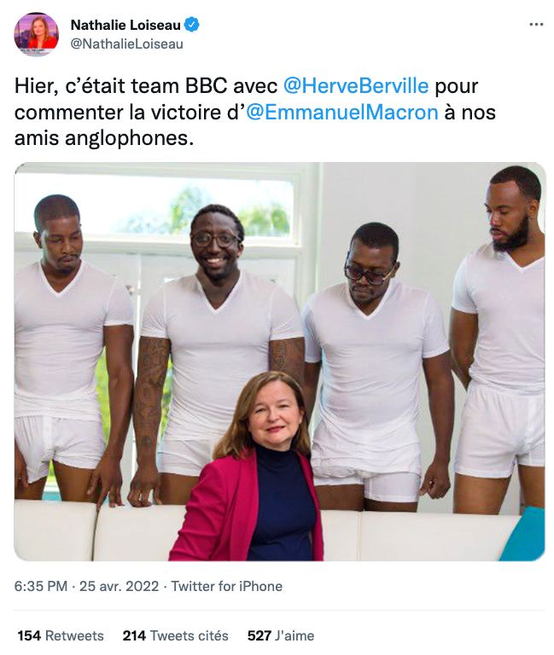Click the display name in the header
This screenshot has width=554, height=655.
125,25
